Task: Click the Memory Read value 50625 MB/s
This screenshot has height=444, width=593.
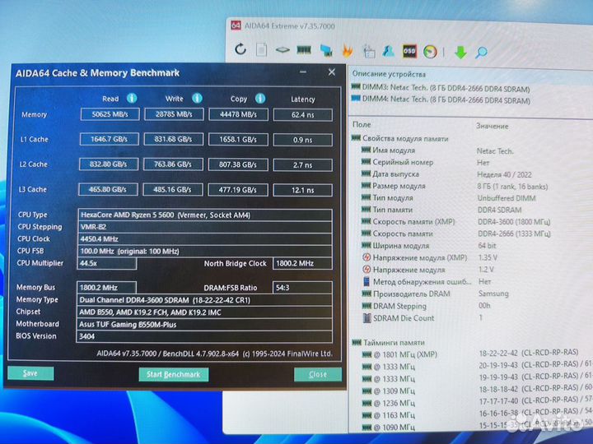Action: pyautogui.click(x=110, y=114)
